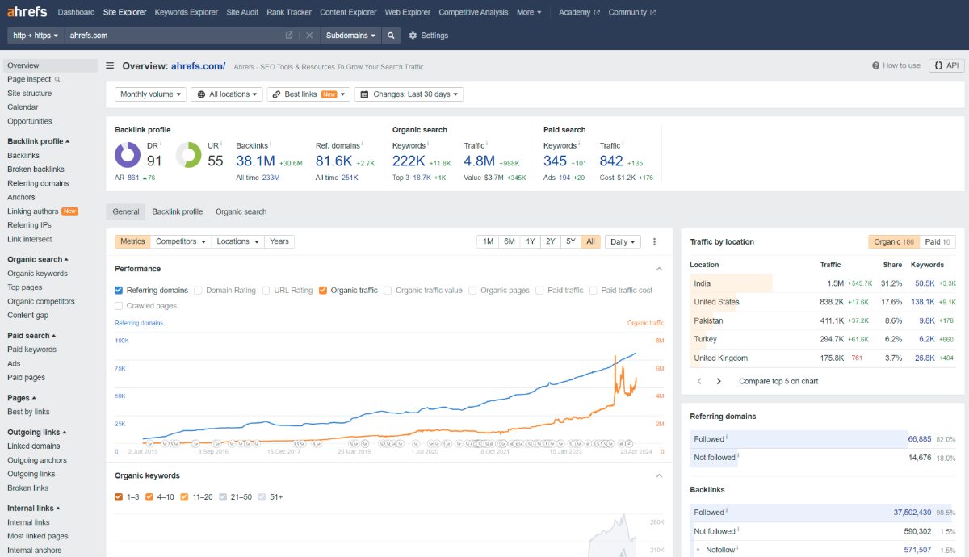The image size is (969, 557).
Task: Click the globe icon in All locations
Action: (x=202, y=94)
